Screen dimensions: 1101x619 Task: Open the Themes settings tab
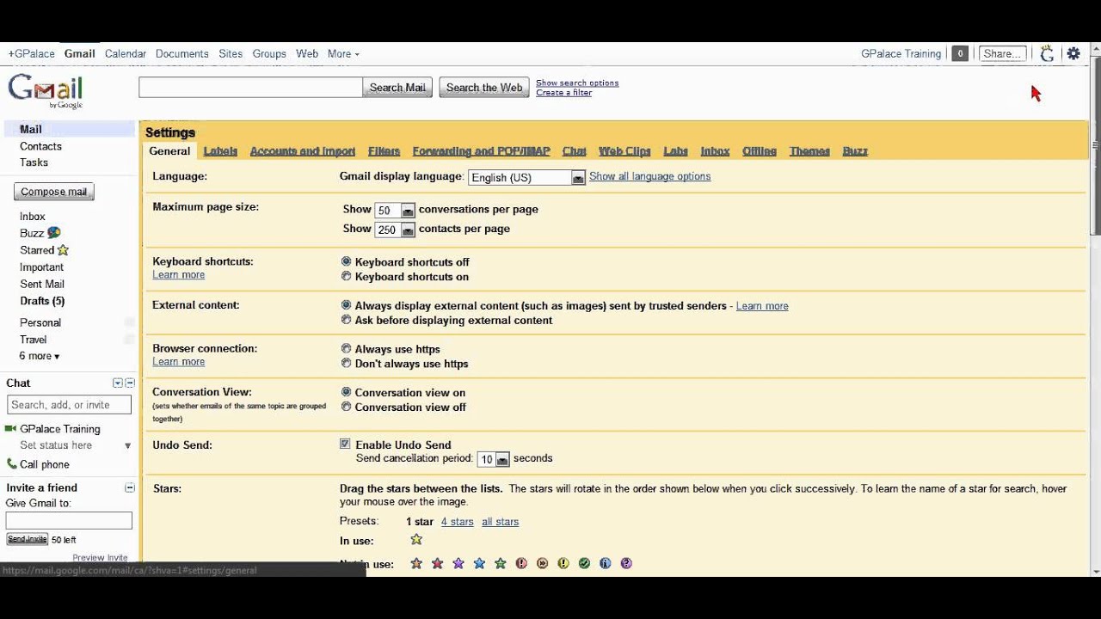809,151
